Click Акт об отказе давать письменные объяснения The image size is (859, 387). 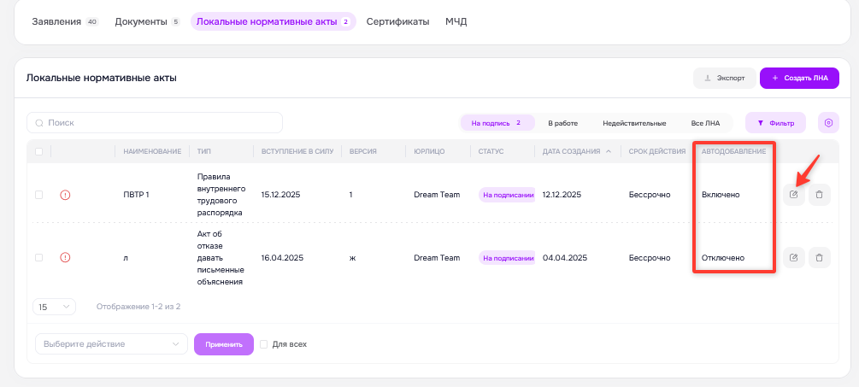221,257
